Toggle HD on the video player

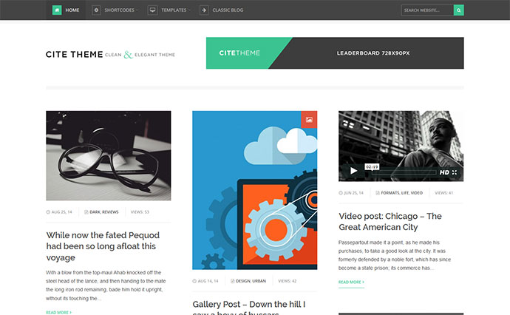[444, 172]
